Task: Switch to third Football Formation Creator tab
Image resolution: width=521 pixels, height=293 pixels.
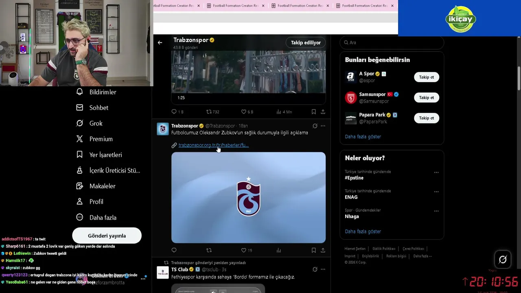Action: [x=300, y=6]
